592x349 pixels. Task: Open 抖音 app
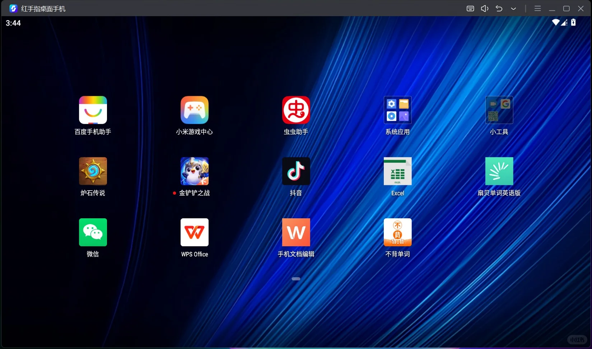(296, 171)
